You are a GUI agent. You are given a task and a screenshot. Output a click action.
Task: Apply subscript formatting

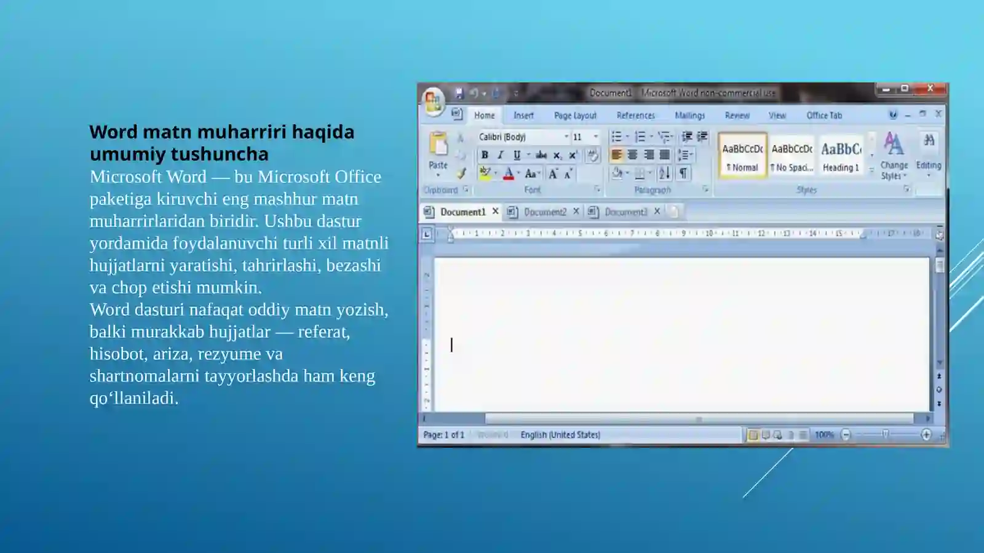tap(557, 155)
